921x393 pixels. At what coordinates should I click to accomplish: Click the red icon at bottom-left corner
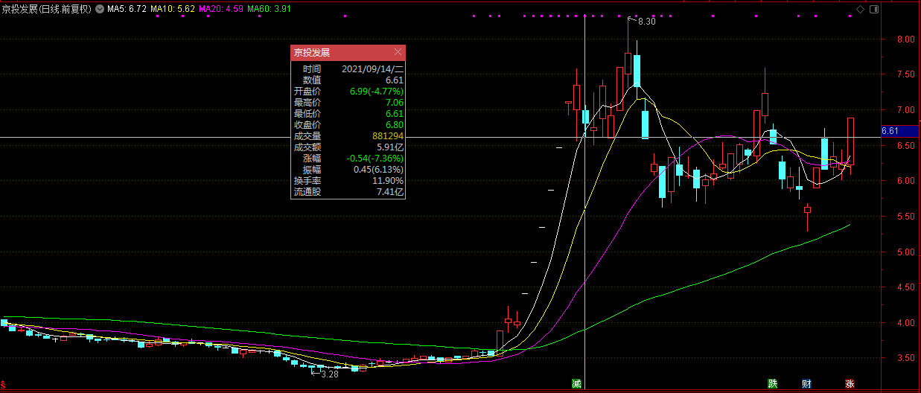coord(3,387)
